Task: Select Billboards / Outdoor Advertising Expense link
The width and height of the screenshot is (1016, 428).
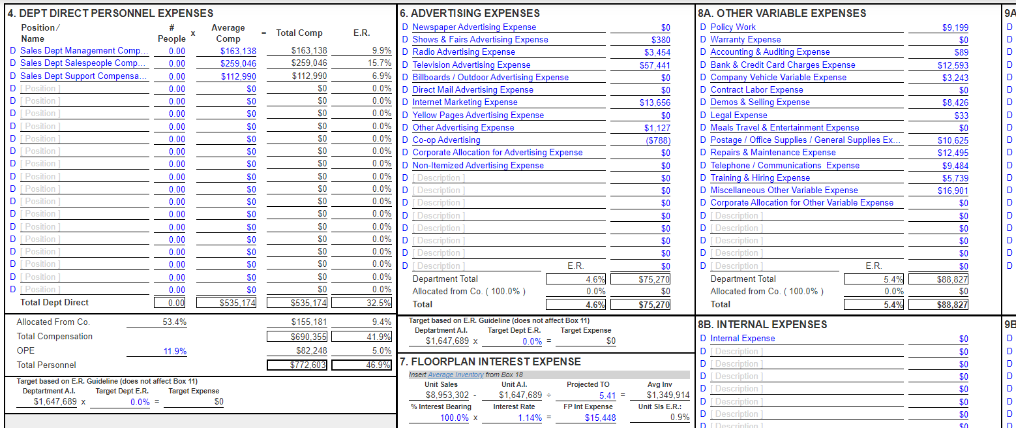Action: [490, 77]
